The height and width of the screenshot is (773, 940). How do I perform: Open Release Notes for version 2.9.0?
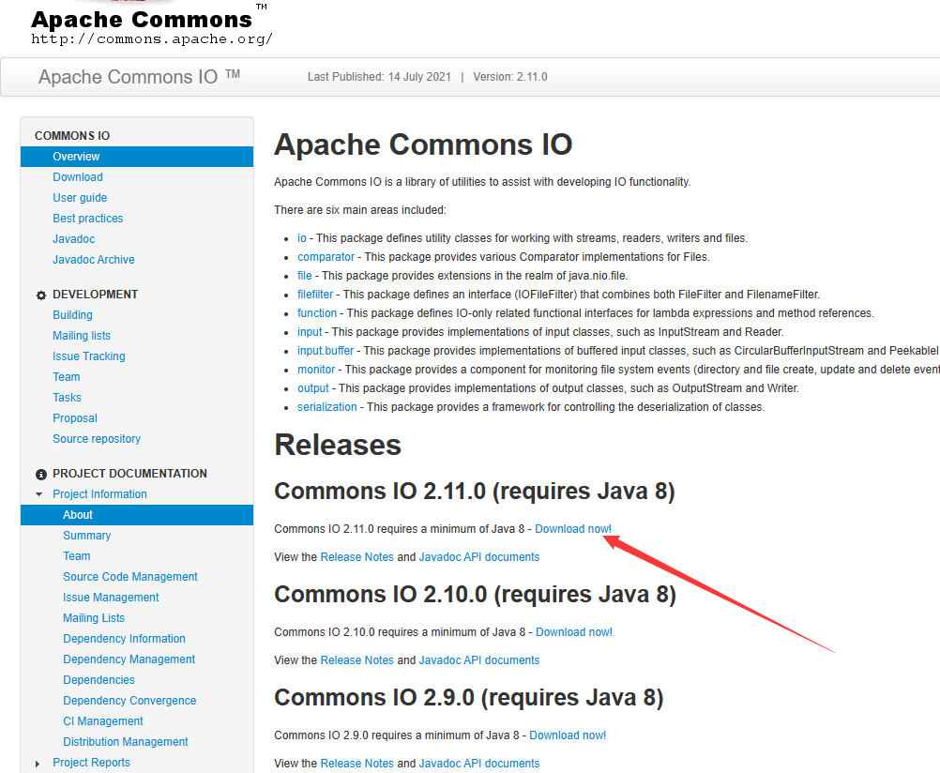pos(356,764)
